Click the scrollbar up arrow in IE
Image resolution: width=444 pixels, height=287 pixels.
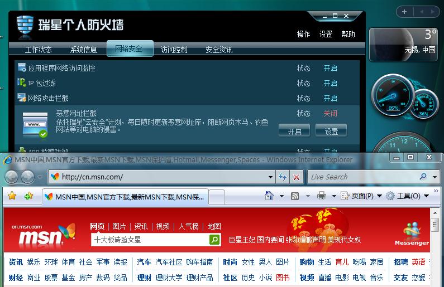[x=435, y=213]
